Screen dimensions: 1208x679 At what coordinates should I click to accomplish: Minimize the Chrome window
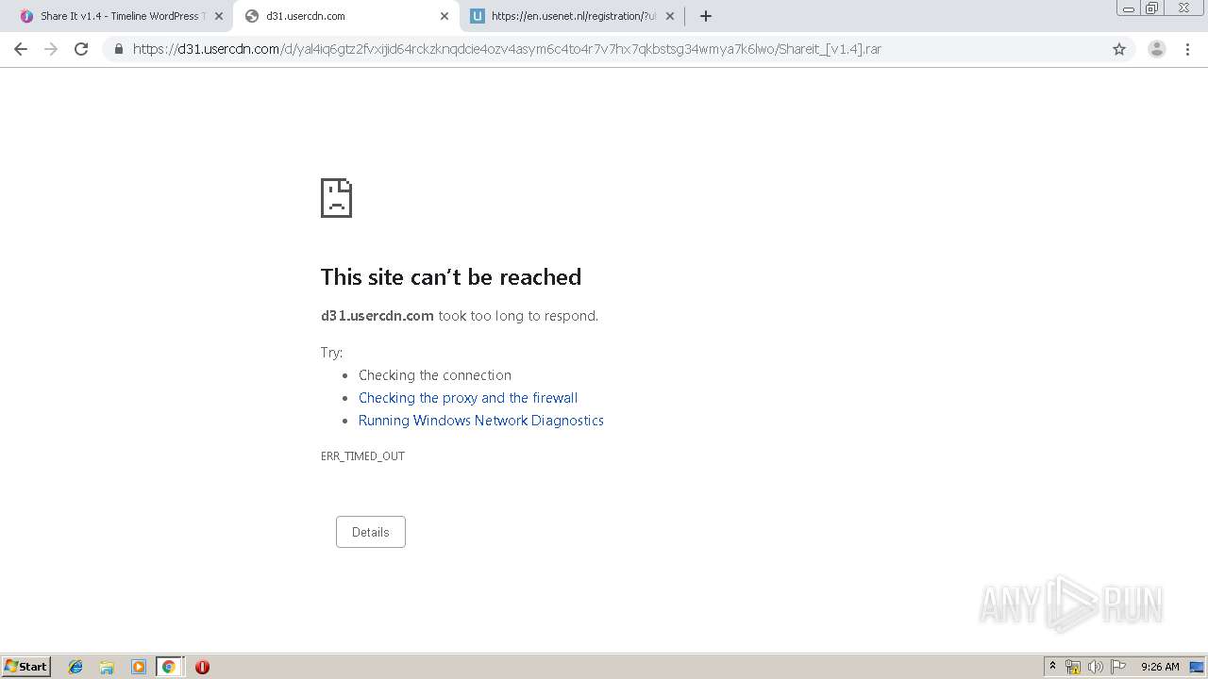click(x=1129, y=8)
